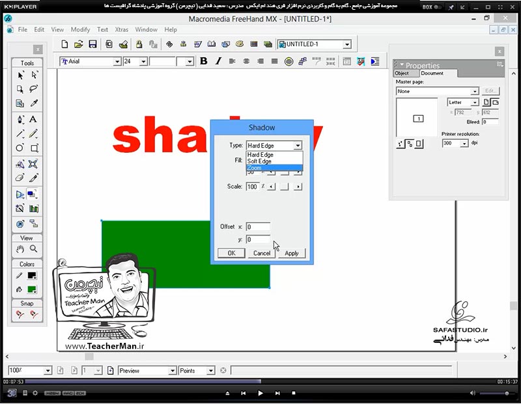Select the Knife tool
Screen dimensions: 521x404
(x=33, y=178)
